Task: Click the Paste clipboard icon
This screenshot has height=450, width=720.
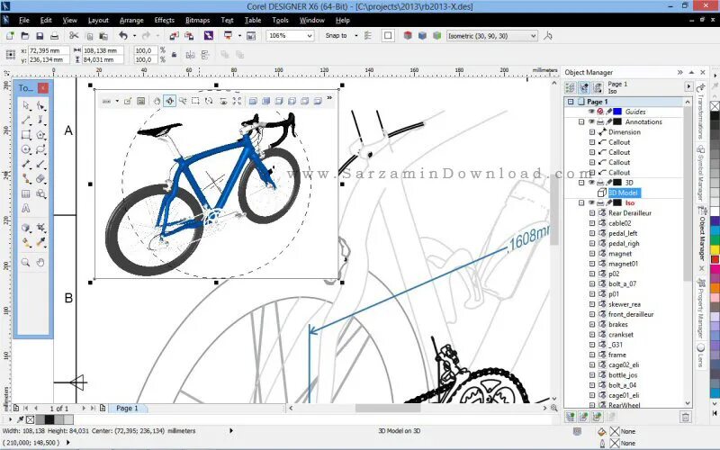Action: click(103, 35)
